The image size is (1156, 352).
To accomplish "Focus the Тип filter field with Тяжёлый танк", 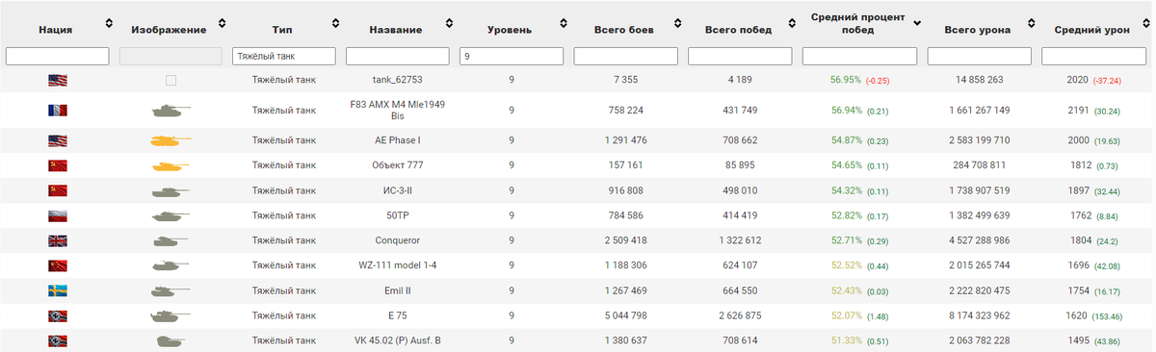I will click(284, 57).
